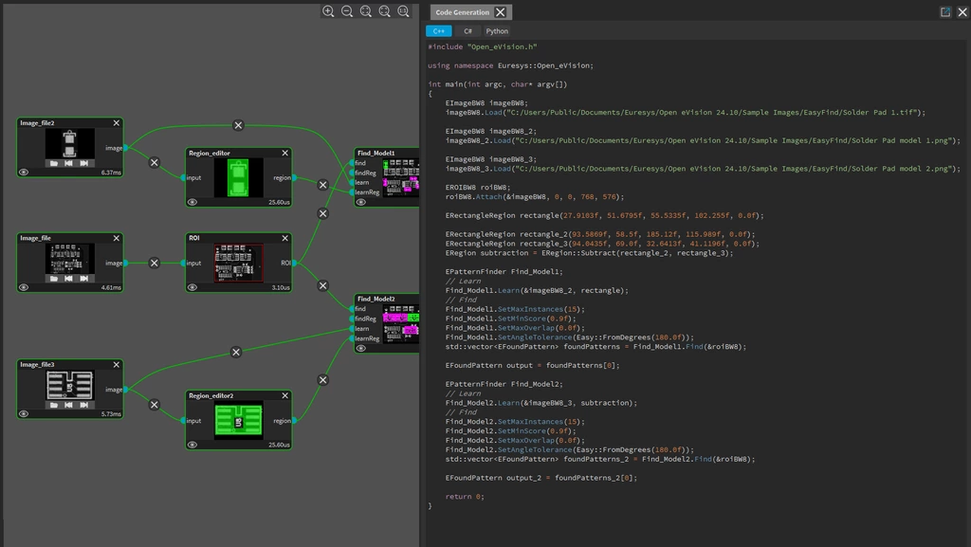Viewport: 971px width, 547px height.
Task: Click the Code Generation tab title
Action: pos(463,12)
